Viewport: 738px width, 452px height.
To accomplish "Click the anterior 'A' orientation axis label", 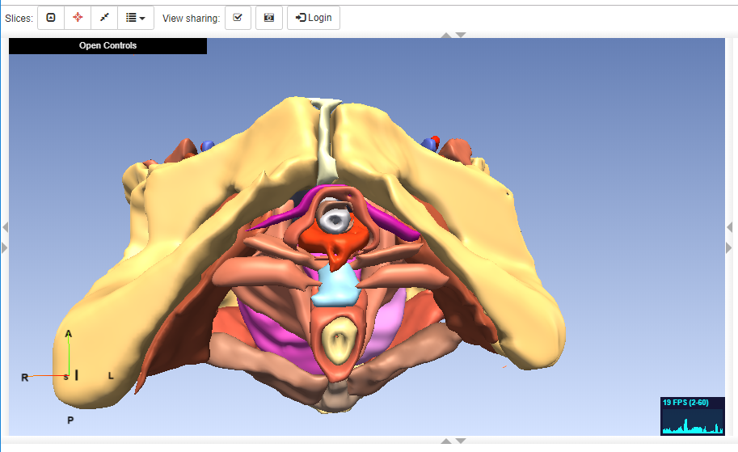I will 69,334.
